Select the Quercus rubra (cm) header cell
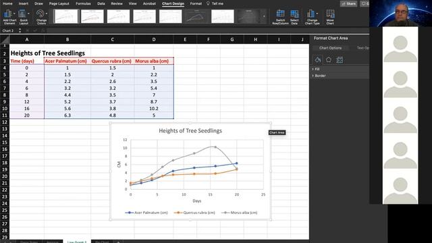 click(113, 61)
